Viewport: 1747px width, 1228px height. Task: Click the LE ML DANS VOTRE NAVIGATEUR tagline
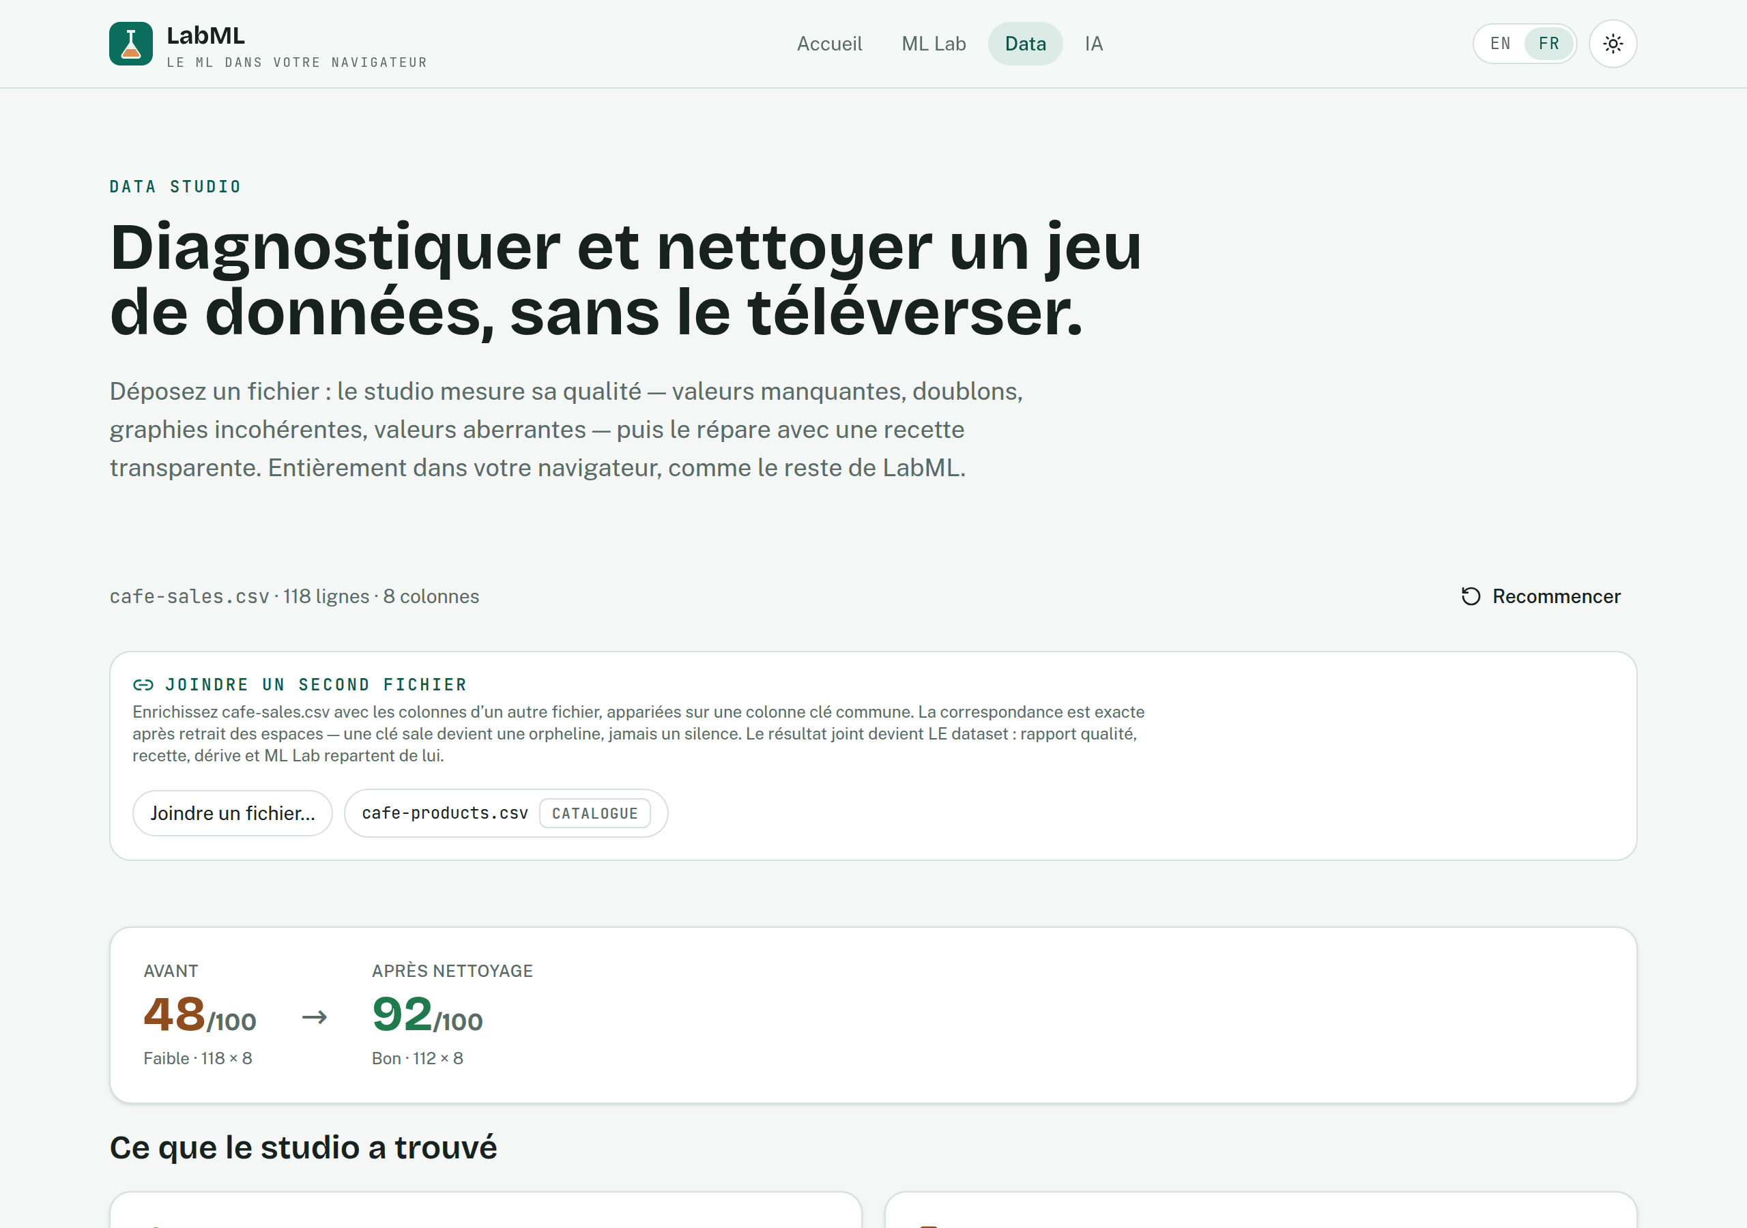point(298,62)
